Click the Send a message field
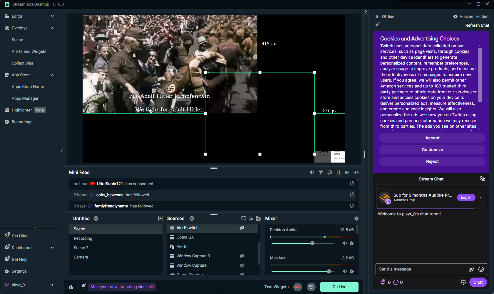 pyautogui.click(x=423, y=269)
